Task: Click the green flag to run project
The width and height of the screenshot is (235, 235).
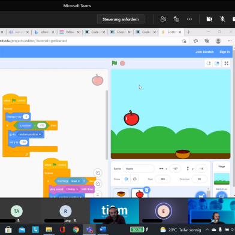Action: click(x=115, y=64)
